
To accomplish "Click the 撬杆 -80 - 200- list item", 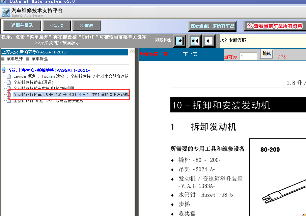I will coord(199,160).
